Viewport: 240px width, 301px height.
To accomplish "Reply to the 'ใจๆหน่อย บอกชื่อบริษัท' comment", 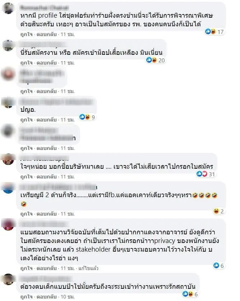I will [46, 177].
